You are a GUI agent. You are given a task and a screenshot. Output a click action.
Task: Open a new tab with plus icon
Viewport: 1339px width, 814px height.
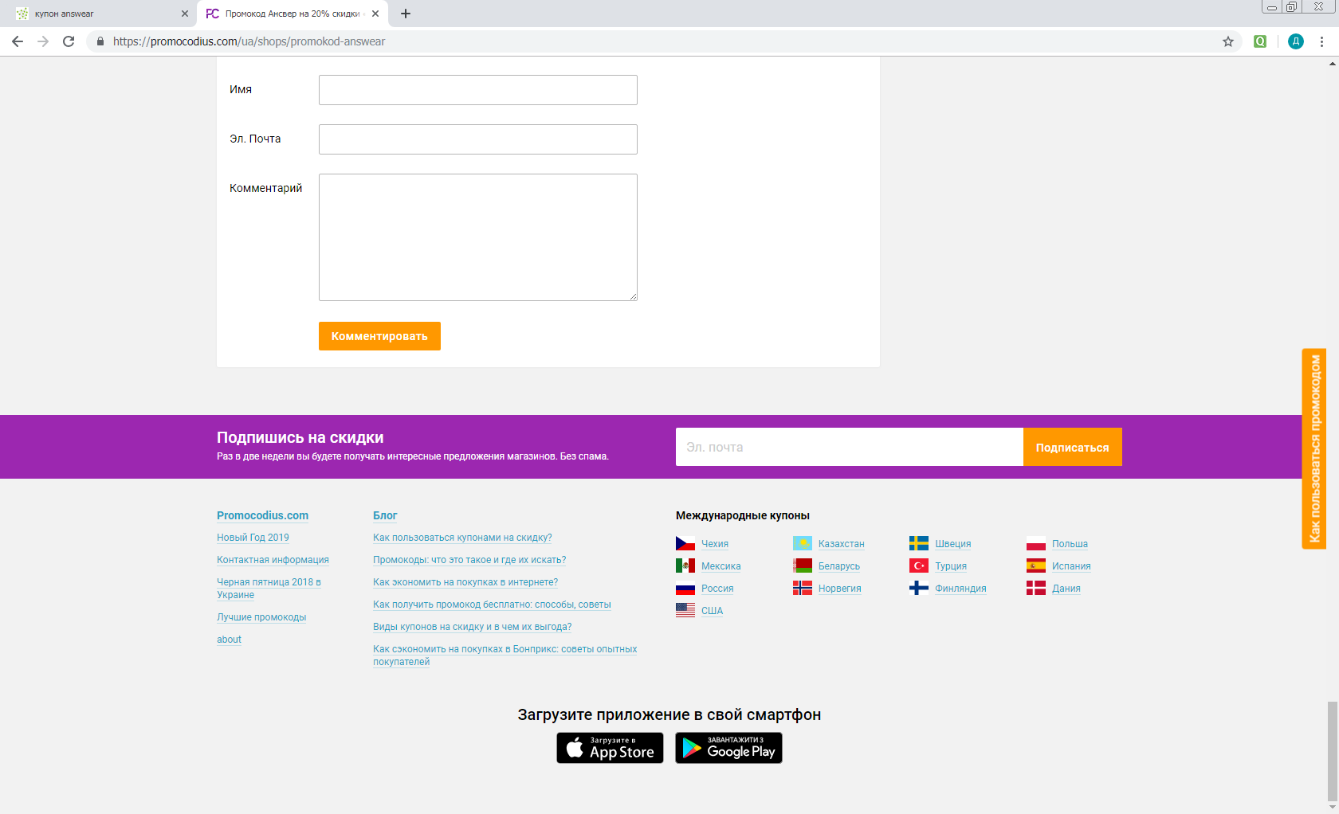point(406,14)
